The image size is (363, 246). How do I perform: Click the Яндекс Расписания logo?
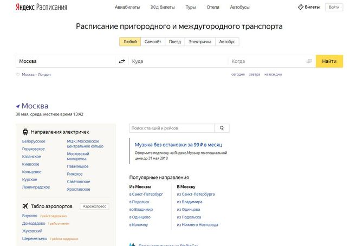(41, 7)
